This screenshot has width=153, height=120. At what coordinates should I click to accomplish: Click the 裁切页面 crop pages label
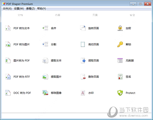93,45
